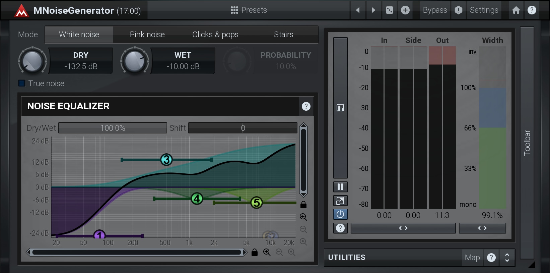Image resolution: width=550 pixels, height=273 pixels.
Task: Toggle the meter power button
Action: coord(340,214)
